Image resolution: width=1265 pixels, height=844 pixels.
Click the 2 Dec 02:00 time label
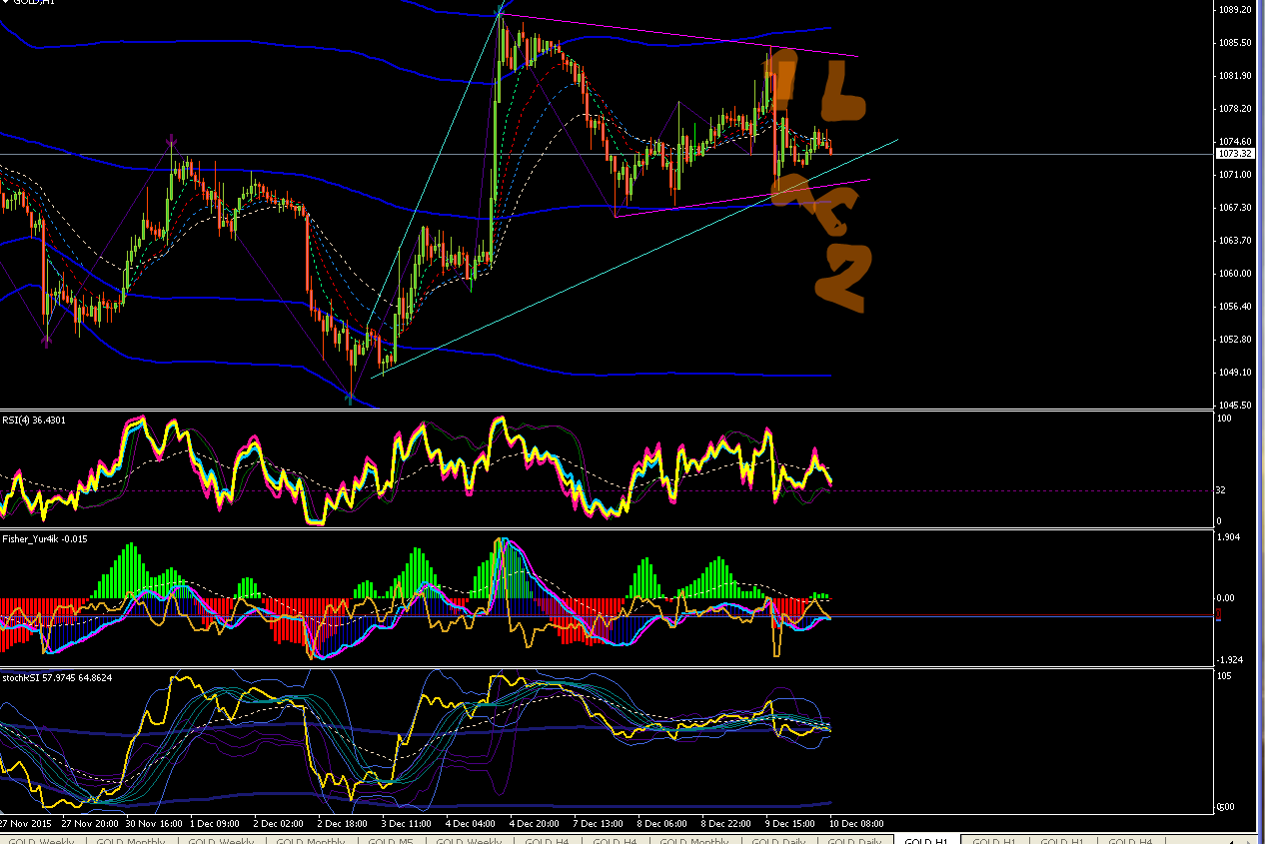279,825
